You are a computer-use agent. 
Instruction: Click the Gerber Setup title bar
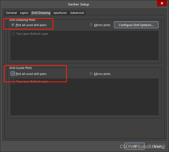(x=79, y=4)
